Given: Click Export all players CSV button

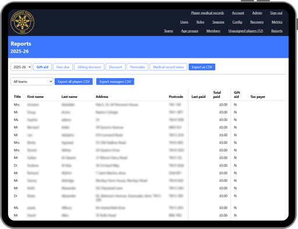Looking at the screenshot, I should pyautogui.click(x=73, y=82).
